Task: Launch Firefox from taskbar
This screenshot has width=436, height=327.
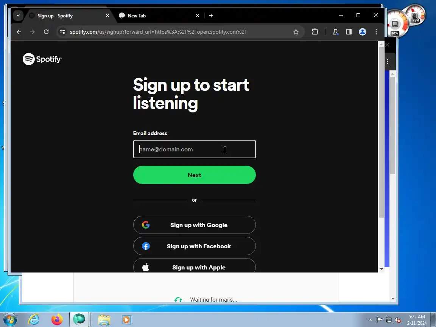Action: pos(57,319)
